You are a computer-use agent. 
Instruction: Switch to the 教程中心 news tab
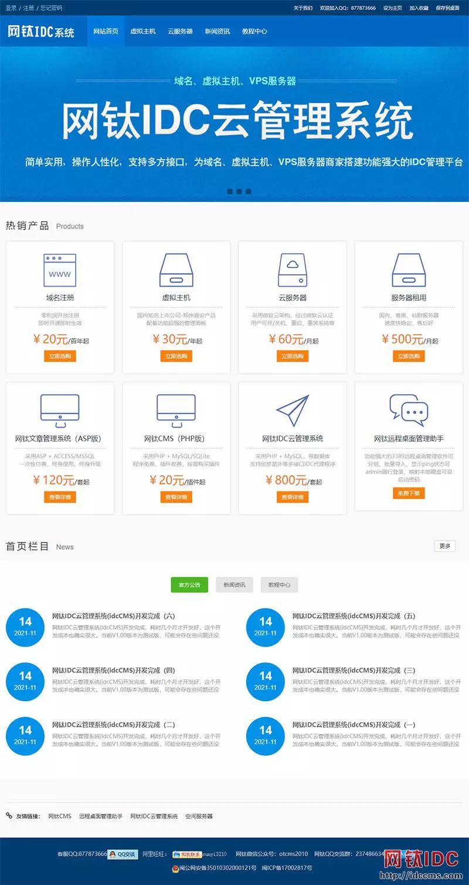coord(280,585)
